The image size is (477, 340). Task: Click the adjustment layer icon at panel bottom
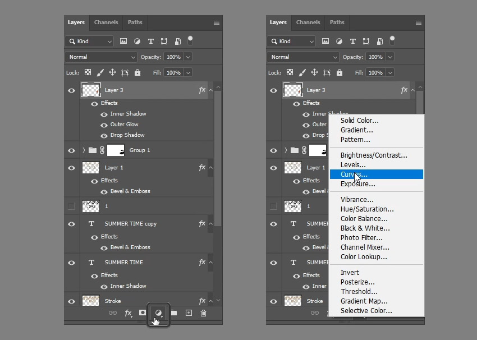point(159,313)
